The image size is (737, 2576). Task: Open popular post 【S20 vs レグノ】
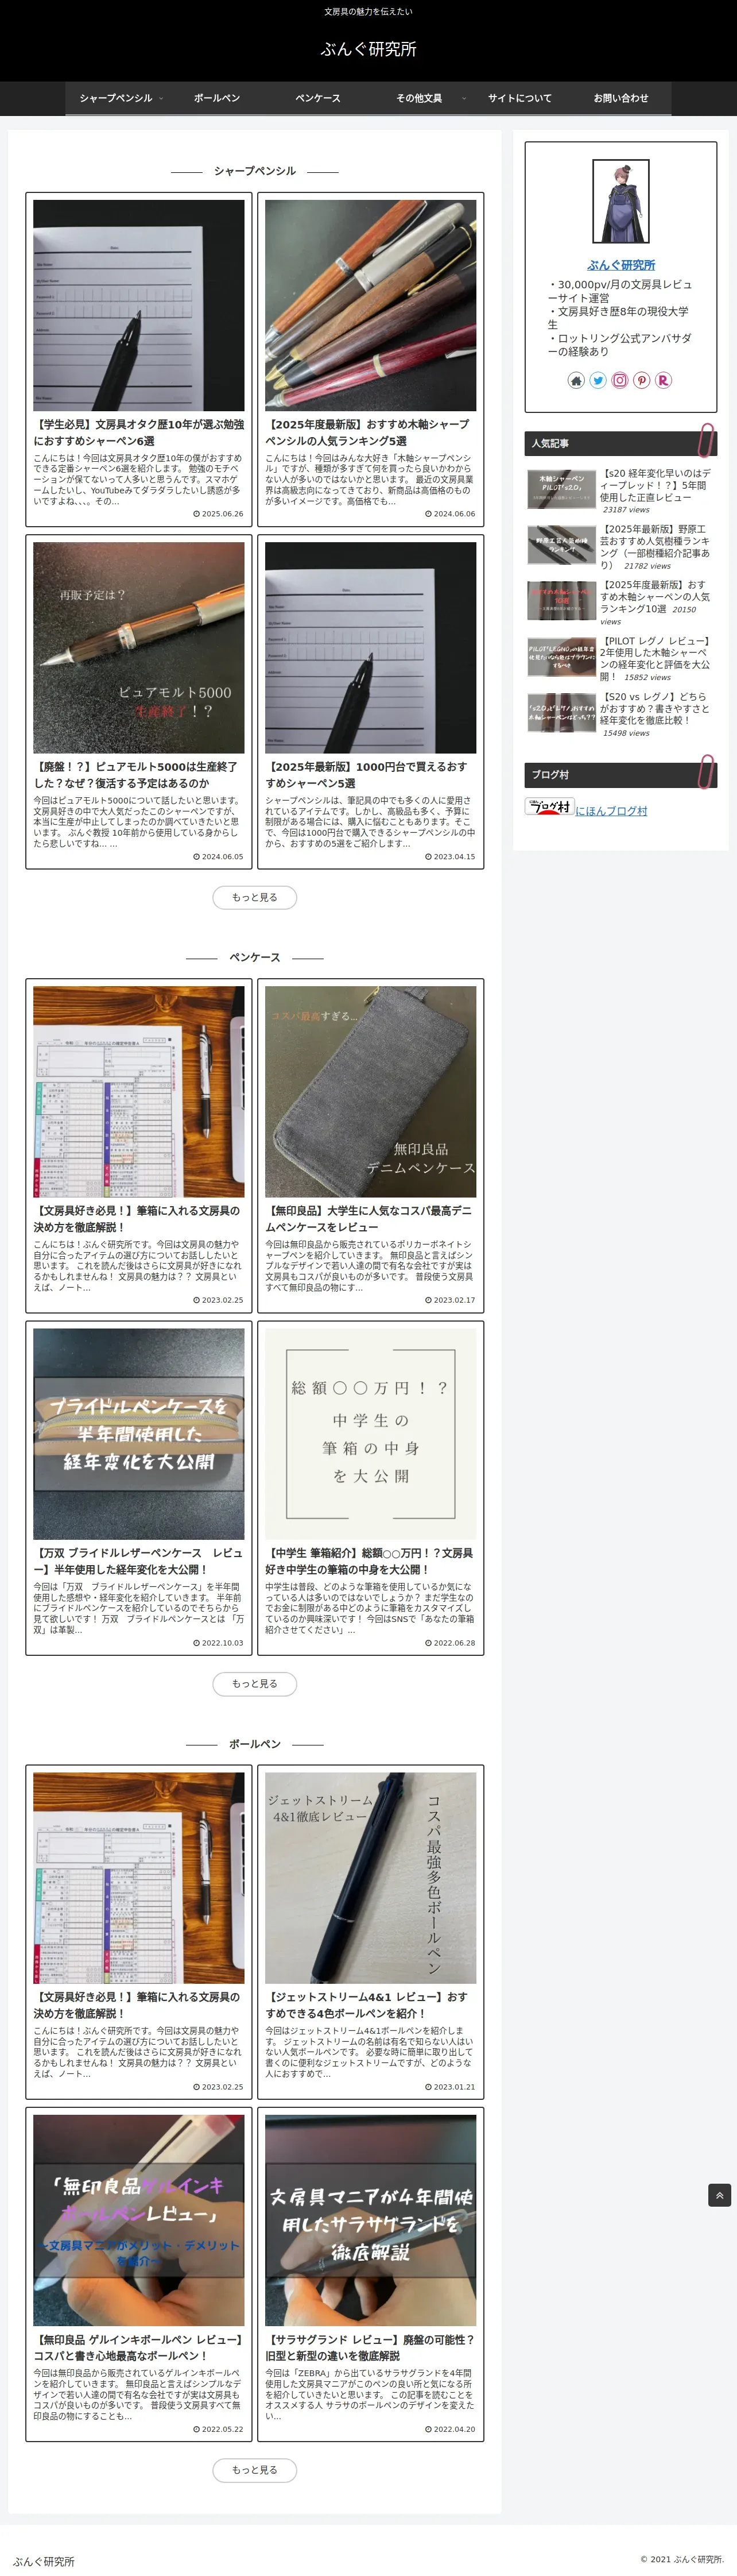(x=621, y=714)
